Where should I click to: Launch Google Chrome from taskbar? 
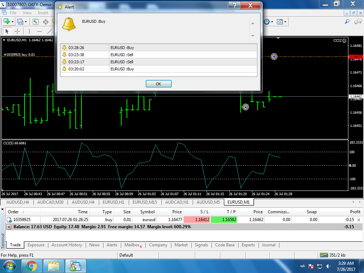[x=32, y=266]
